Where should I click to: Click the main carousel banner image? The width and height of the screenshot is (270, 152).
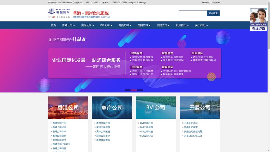[x=134, y=61]
